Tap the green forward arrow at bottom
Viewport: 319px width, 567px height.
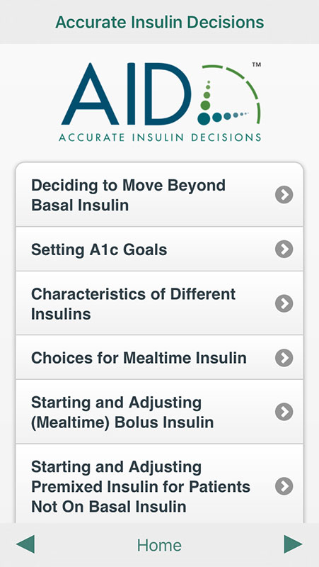293,544
